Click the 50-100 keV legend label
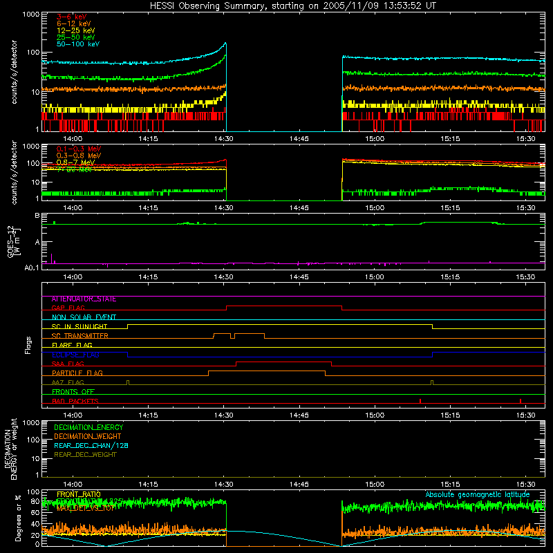The height and width of the screenshot is (553, 553). (78, 44)
